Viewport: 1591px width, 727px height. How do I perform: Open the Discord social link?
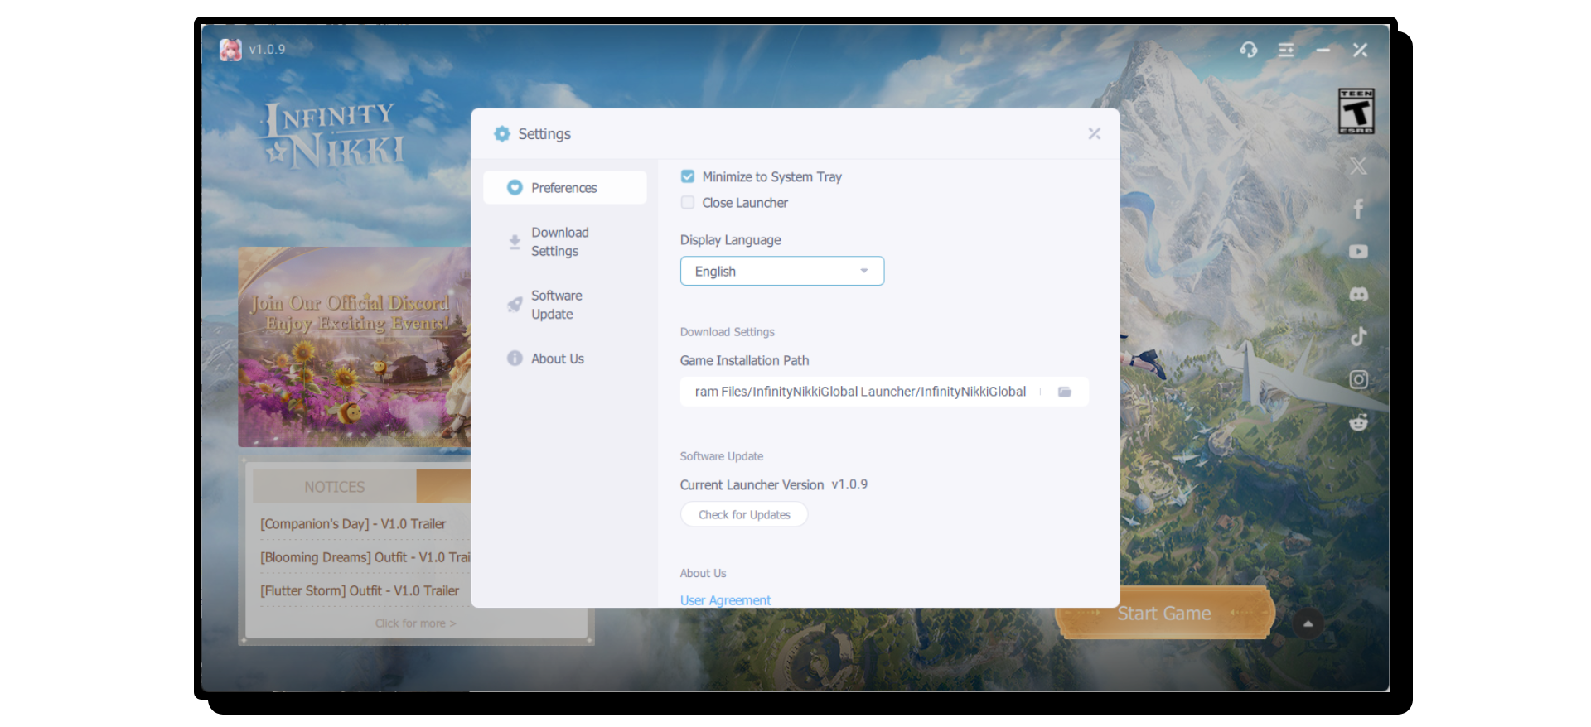pyautogui.click(x=1358, y=295)
